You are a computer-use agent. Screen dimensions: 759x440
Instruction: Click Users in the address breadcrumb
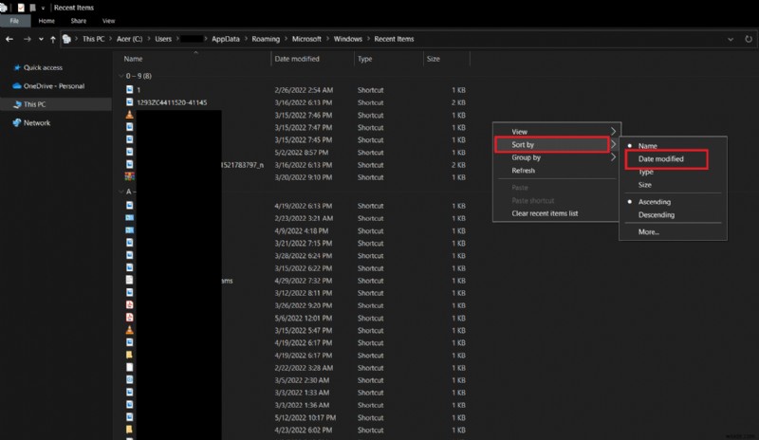point(163,39)
